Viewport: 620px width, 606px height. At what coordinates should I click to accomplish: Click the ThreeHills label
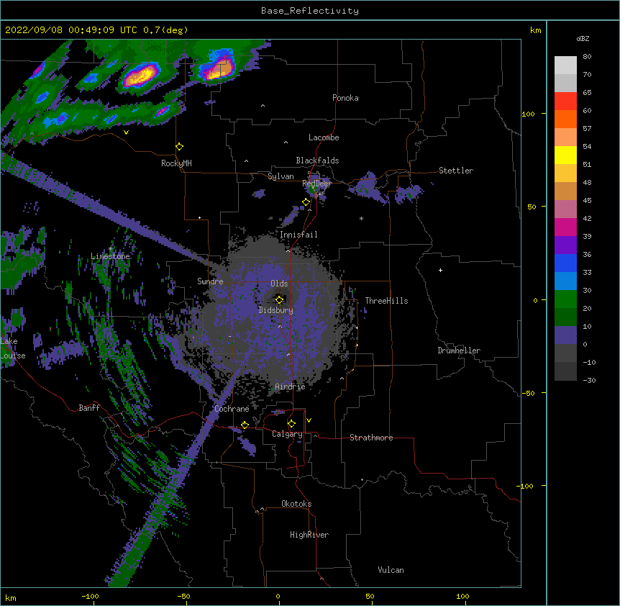pyautogui.click(x=386, y=301)
